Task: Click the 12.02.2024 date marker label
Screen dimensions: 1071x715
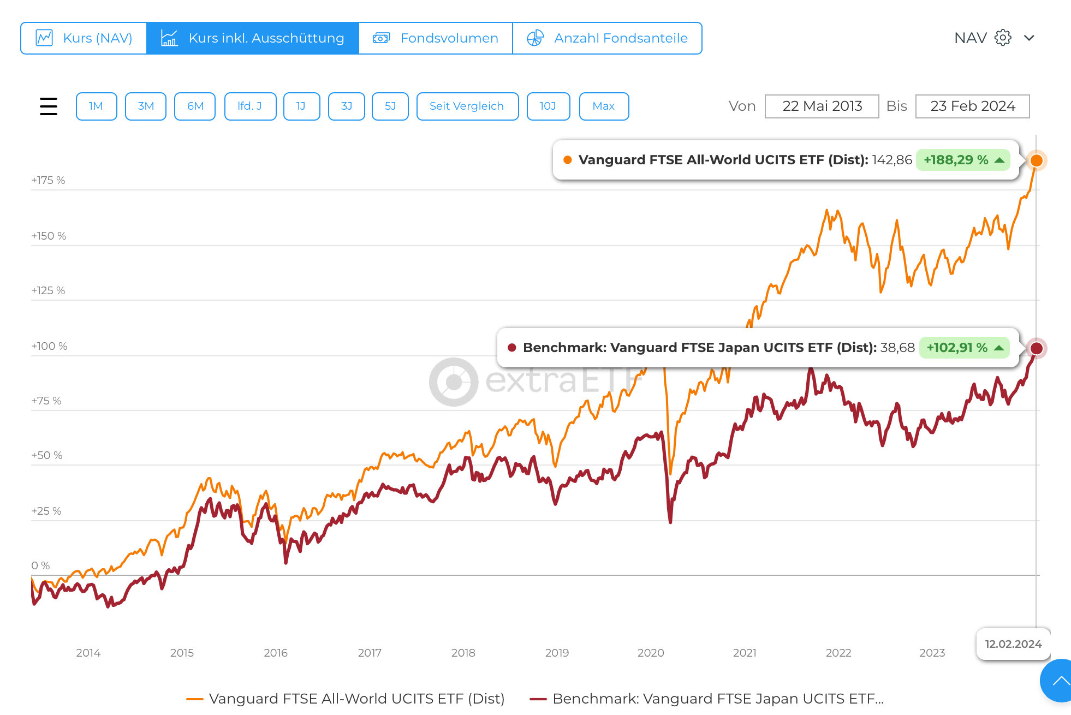Action: click(1013, 644)
